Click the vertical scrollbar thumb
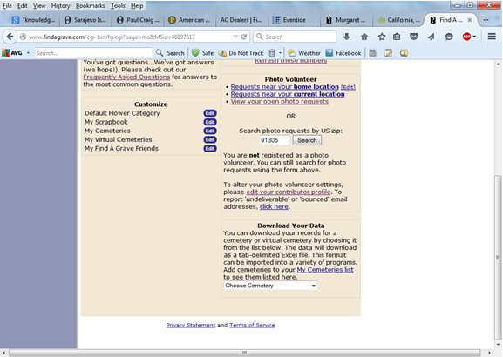Image resolution: width=503 pixels, height=357 pixels. [x=498, y=259]
